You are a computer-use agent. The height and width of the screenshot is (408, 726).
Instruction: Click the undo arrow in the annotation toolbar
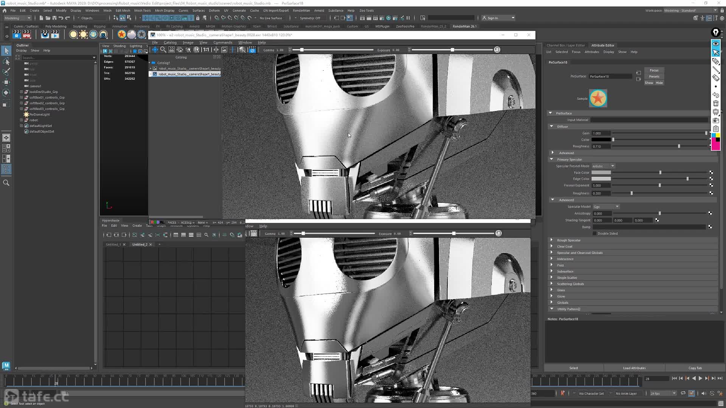pos(716,95)
